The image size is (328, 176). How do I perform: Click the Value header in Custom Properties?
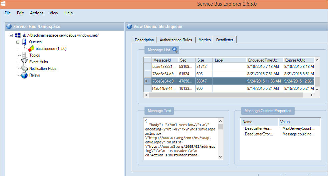tap(299, 122)
